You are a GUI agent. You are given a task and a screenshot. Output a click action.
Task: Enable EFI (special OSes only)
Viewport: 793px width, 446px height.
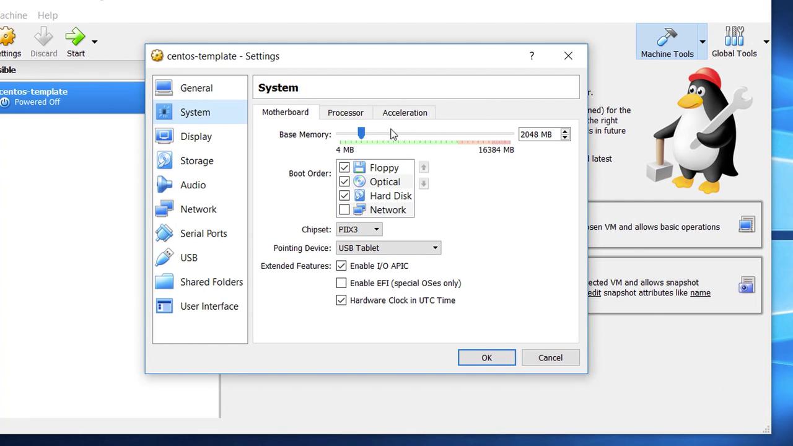(x=341, y=283)
